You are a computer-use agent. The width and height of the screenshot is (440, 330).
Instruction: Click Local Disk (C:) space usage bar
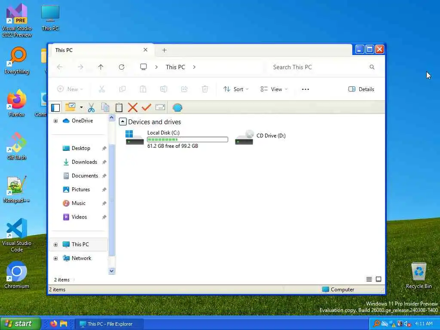click(187, 140)
